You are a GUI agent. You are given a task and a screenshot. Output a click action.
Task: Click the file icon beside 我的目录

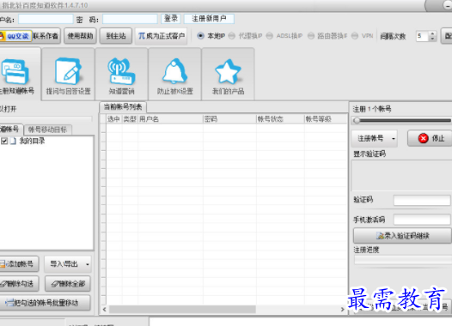click(x=13, y=141)
